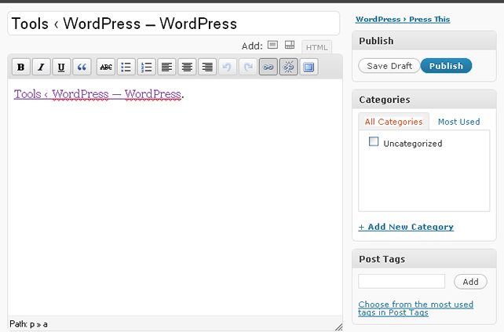Click Add button for post tags

(x=470, y=282)
